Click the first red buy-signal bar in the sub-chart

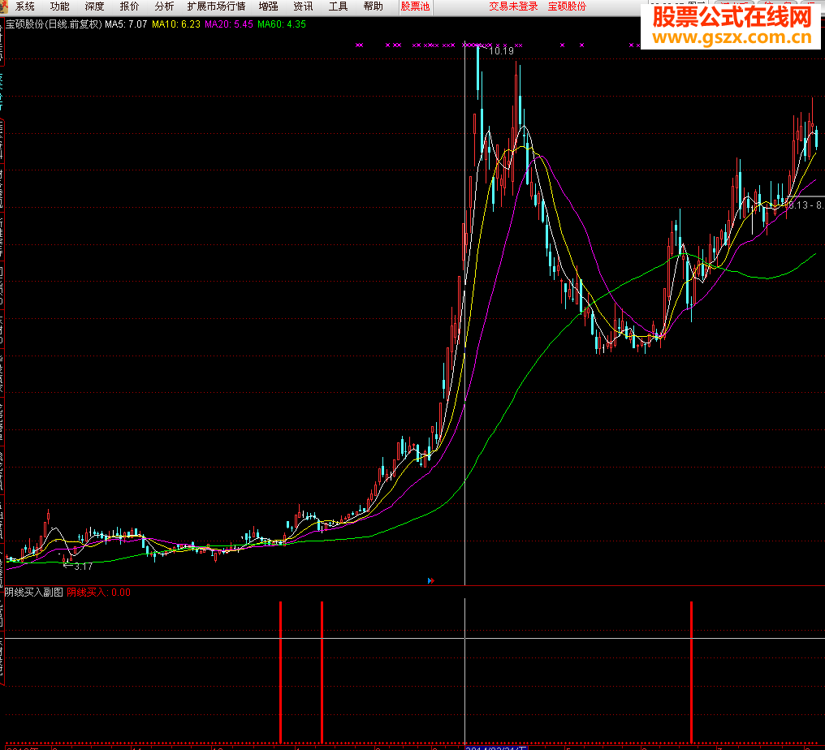pyautogui.click(x=280, y=672)
